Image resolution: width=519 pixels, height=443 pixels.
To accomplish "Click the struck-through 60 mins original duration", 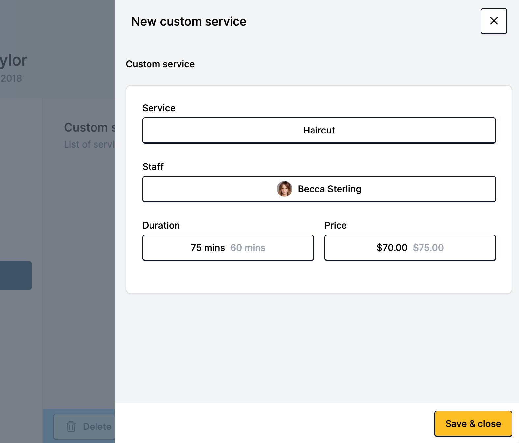I will (x=248, y=248).
